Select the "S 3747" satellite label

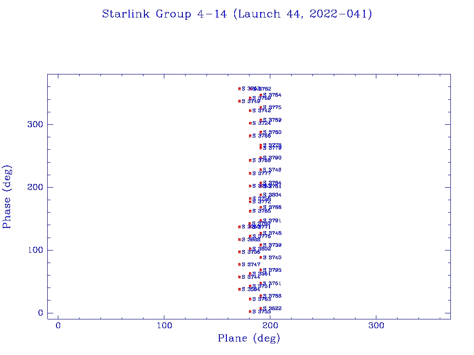pos(251,264)
